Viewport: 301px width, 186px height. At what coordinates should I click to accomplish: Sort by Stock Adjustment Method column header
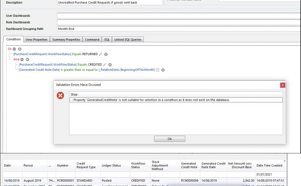tap(165, 166)
